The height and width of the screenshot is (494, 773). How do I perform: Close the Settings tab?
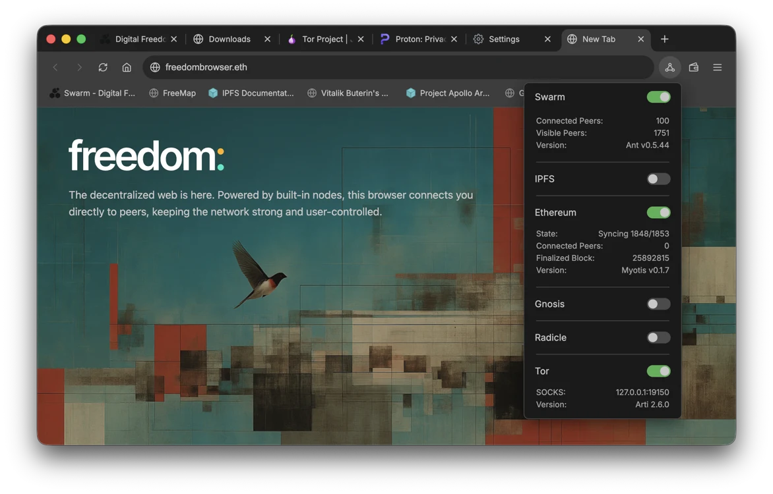point(547,39)
